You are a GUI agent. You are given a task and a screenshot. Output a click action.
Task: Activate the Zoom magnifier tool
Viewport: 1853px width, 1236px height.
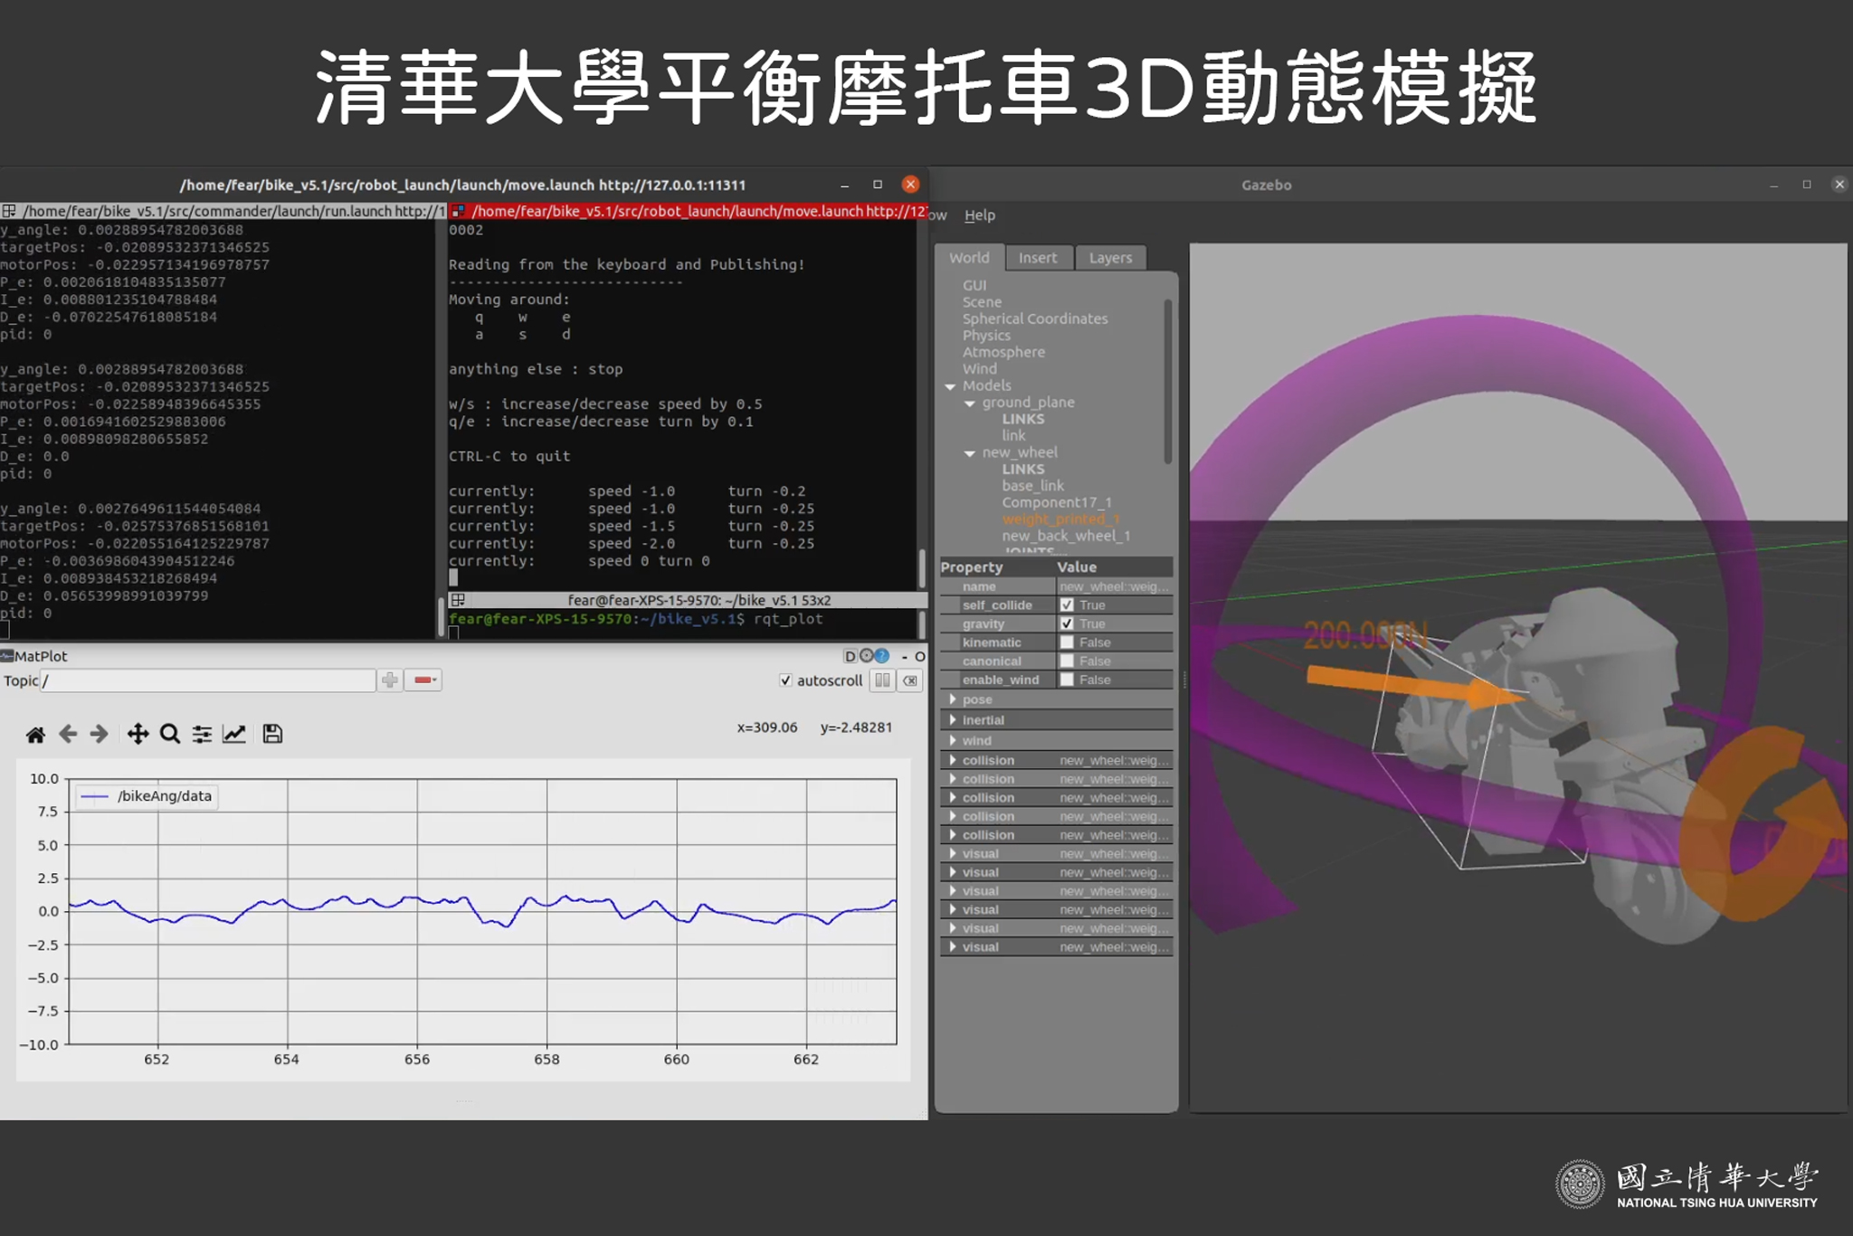coord(169,734)
